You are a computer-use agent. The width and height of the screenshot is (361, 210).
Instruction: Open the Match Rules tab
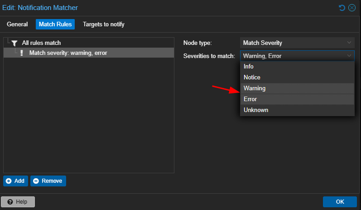coord(55,24)
